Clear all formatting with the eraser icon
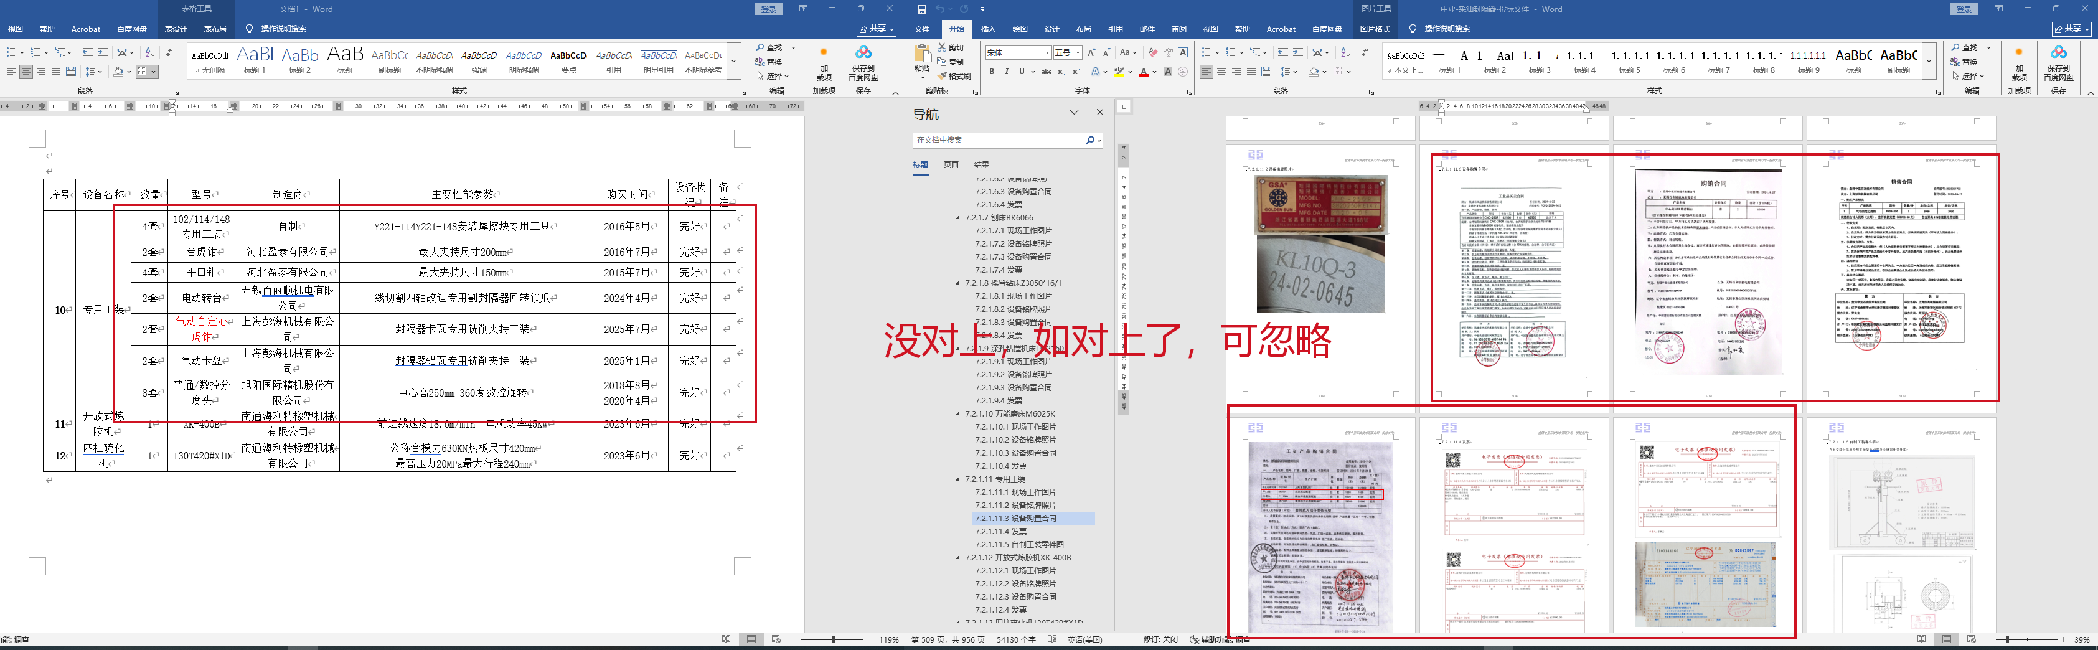 pyautogui.click(x=1152, y=52)
